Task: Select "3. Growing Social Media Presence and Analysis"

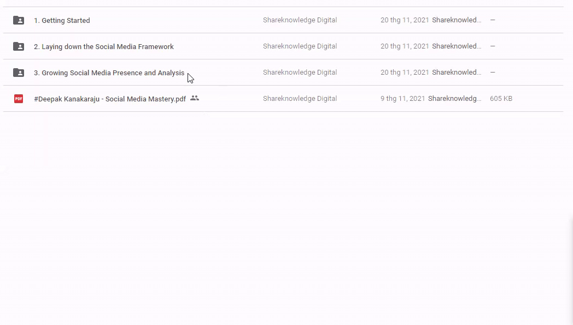Action: pos(109,73)
